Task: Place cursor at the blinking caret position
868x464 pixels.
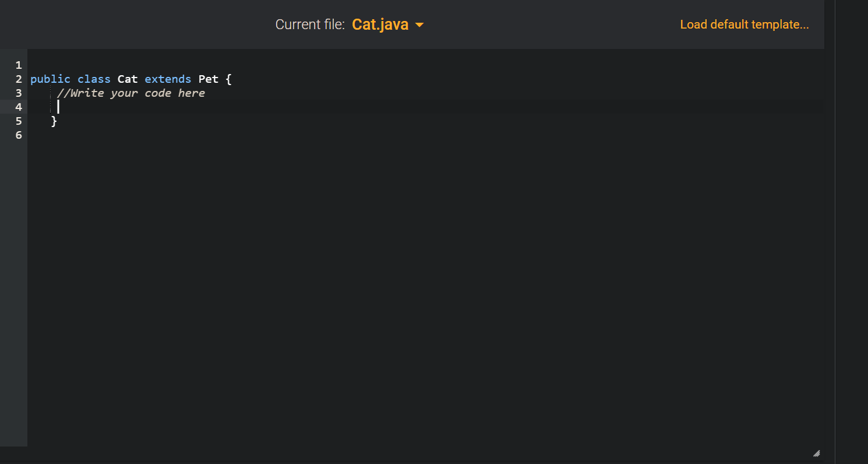Action: click(58, 107)
